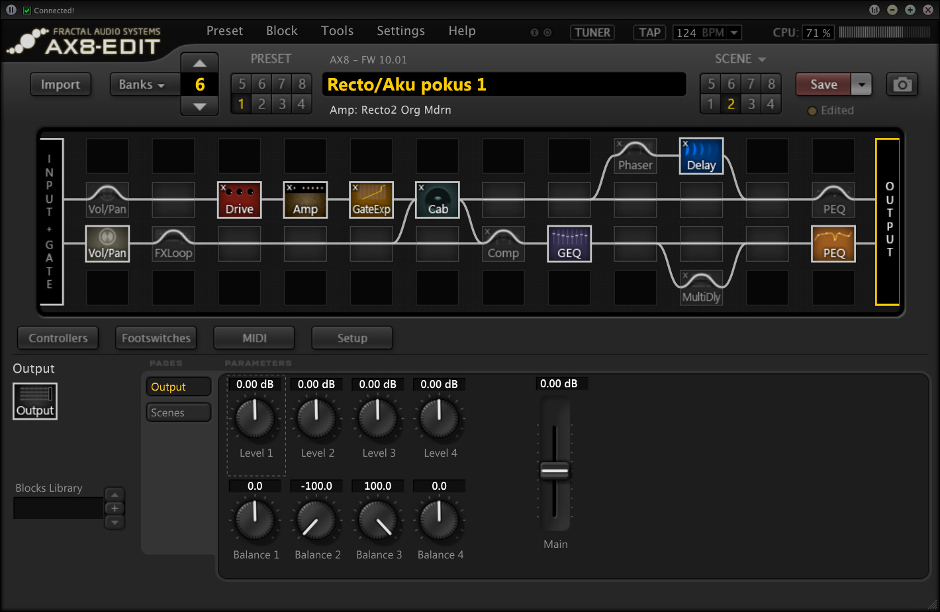
Task: Select the GateExp block
Action: point(371,200)
